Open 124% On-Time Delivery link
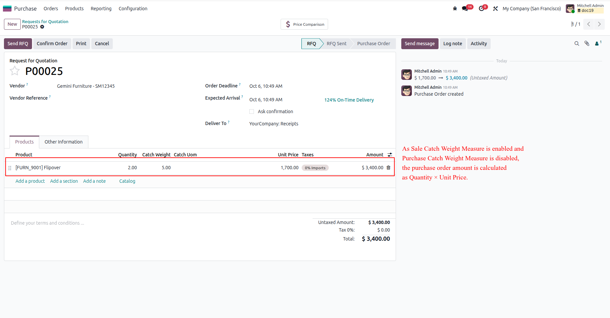The height and width of the screenshot is (318, 610). click(x=349, y=100)
